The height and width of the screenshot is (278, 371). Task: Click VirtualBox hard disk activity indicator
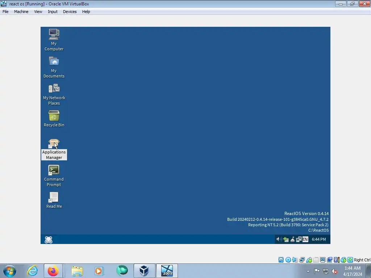pyautogui.click(x=281, y=260)
